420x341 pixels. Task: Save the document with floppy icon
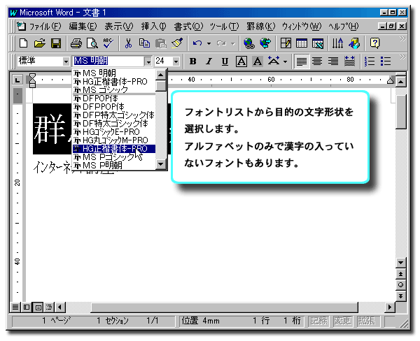pos(56,43)
